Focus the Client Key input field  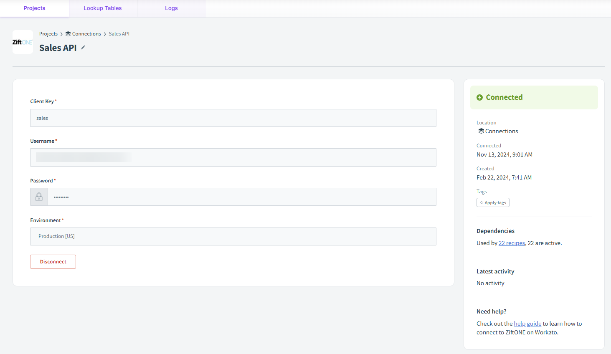233,118
